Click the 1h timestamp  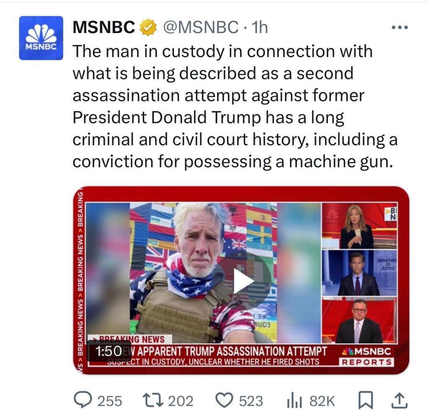click(258, 28)
